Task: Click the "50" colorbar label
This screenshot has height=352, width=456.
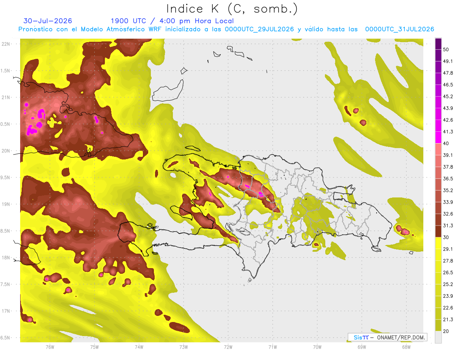Action: [446, 50]
